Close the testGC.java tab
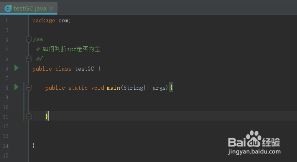 click(51, 9)
